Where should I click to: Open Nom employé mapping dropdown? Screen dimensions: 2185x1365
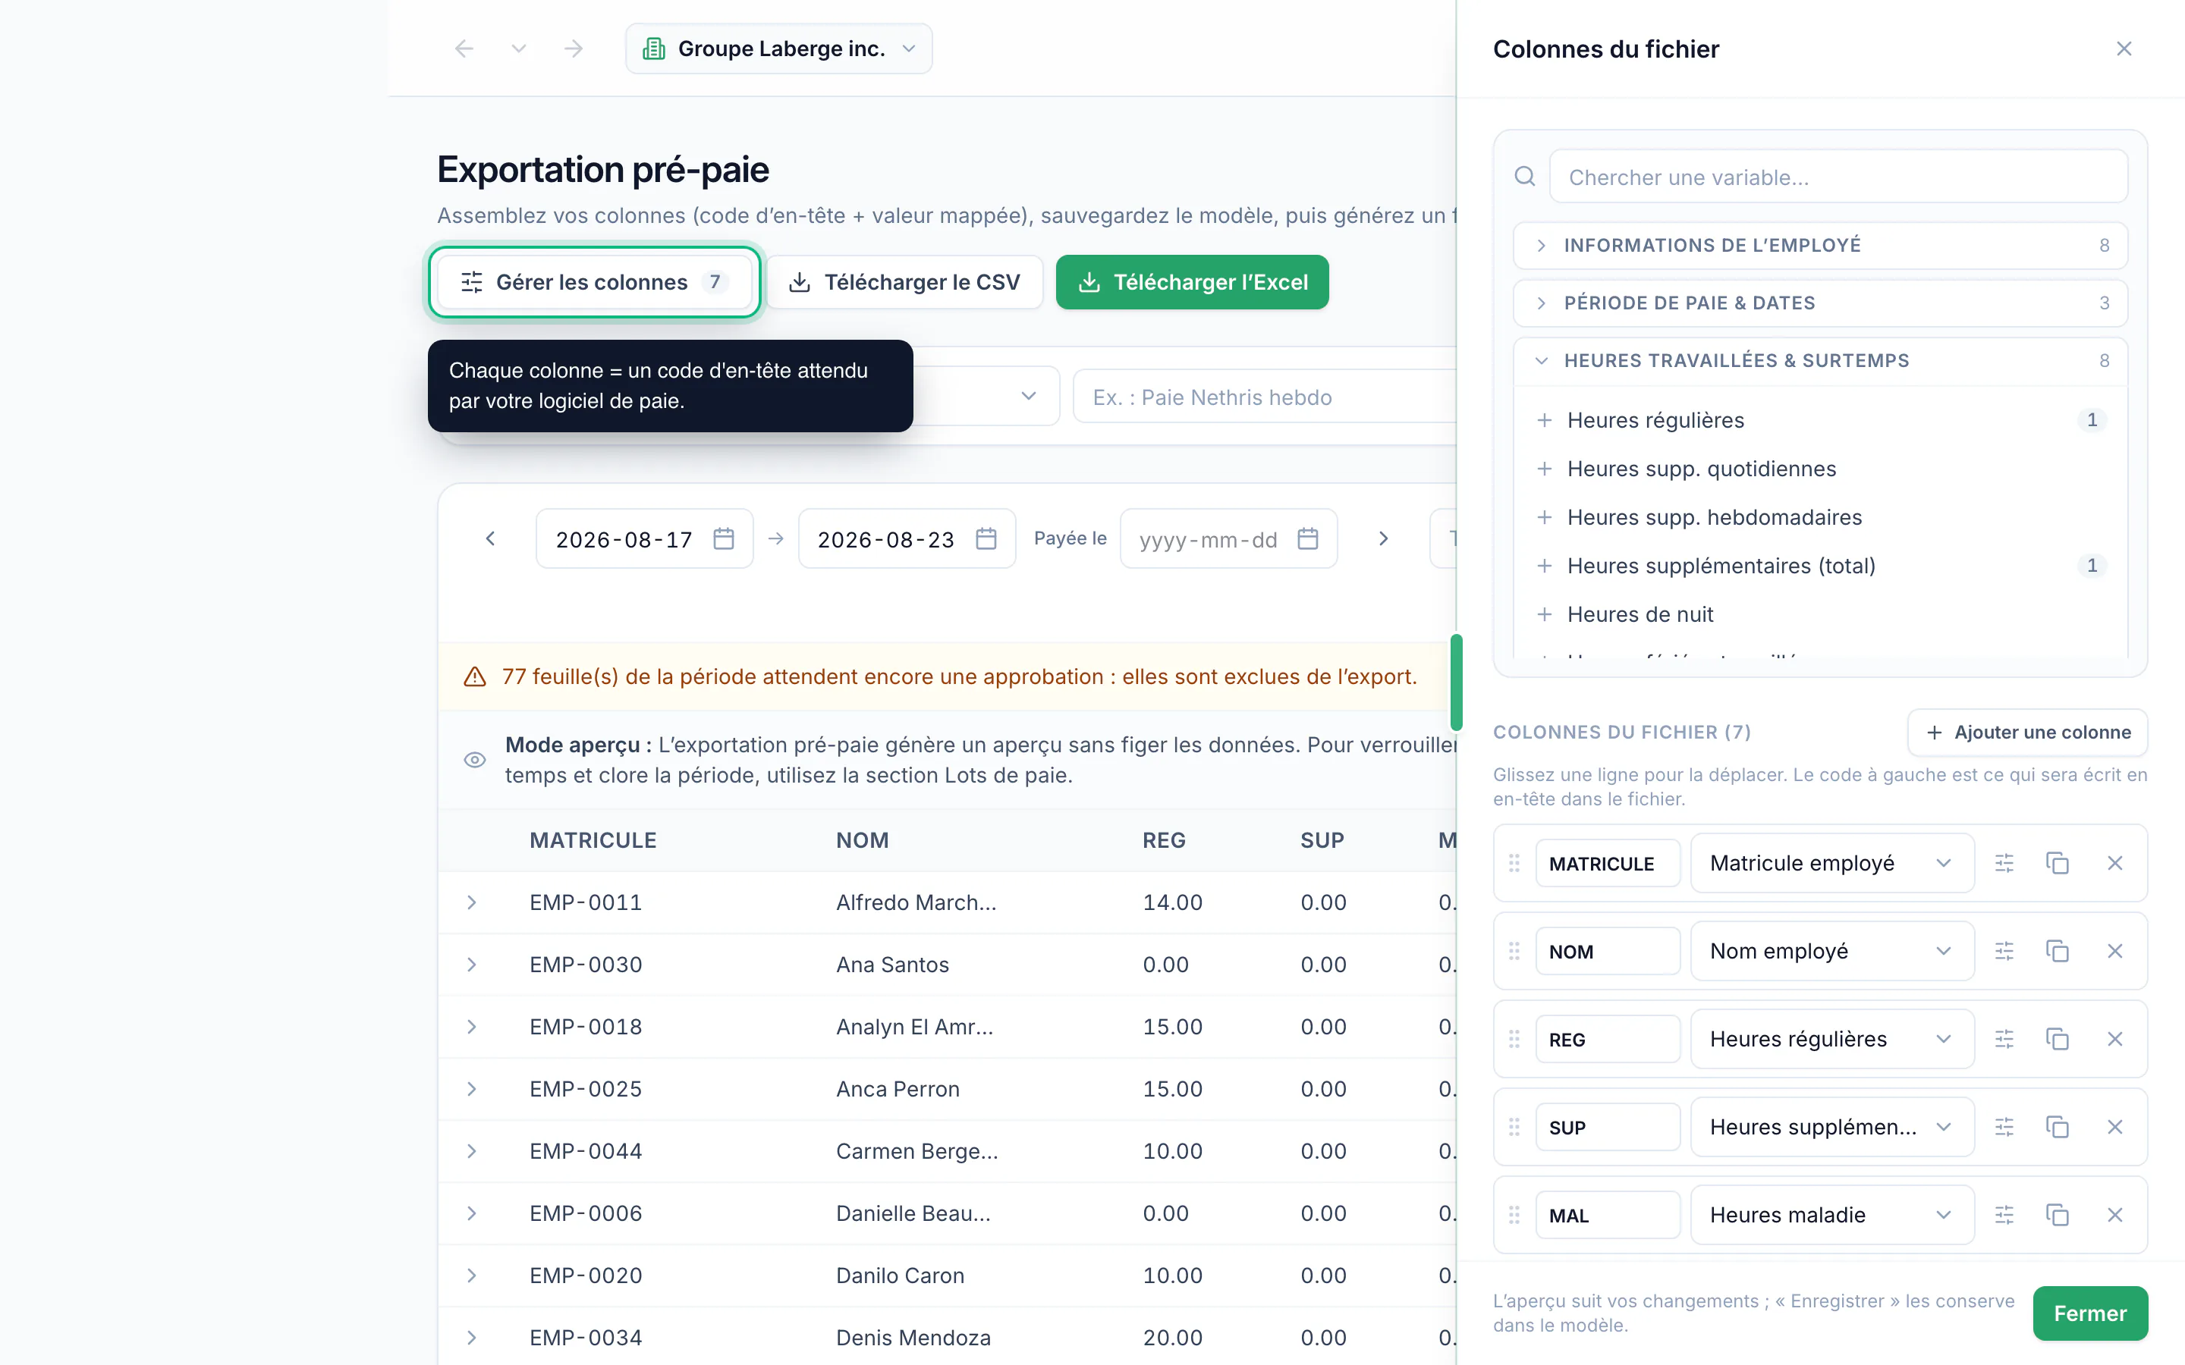point(1832,951)
